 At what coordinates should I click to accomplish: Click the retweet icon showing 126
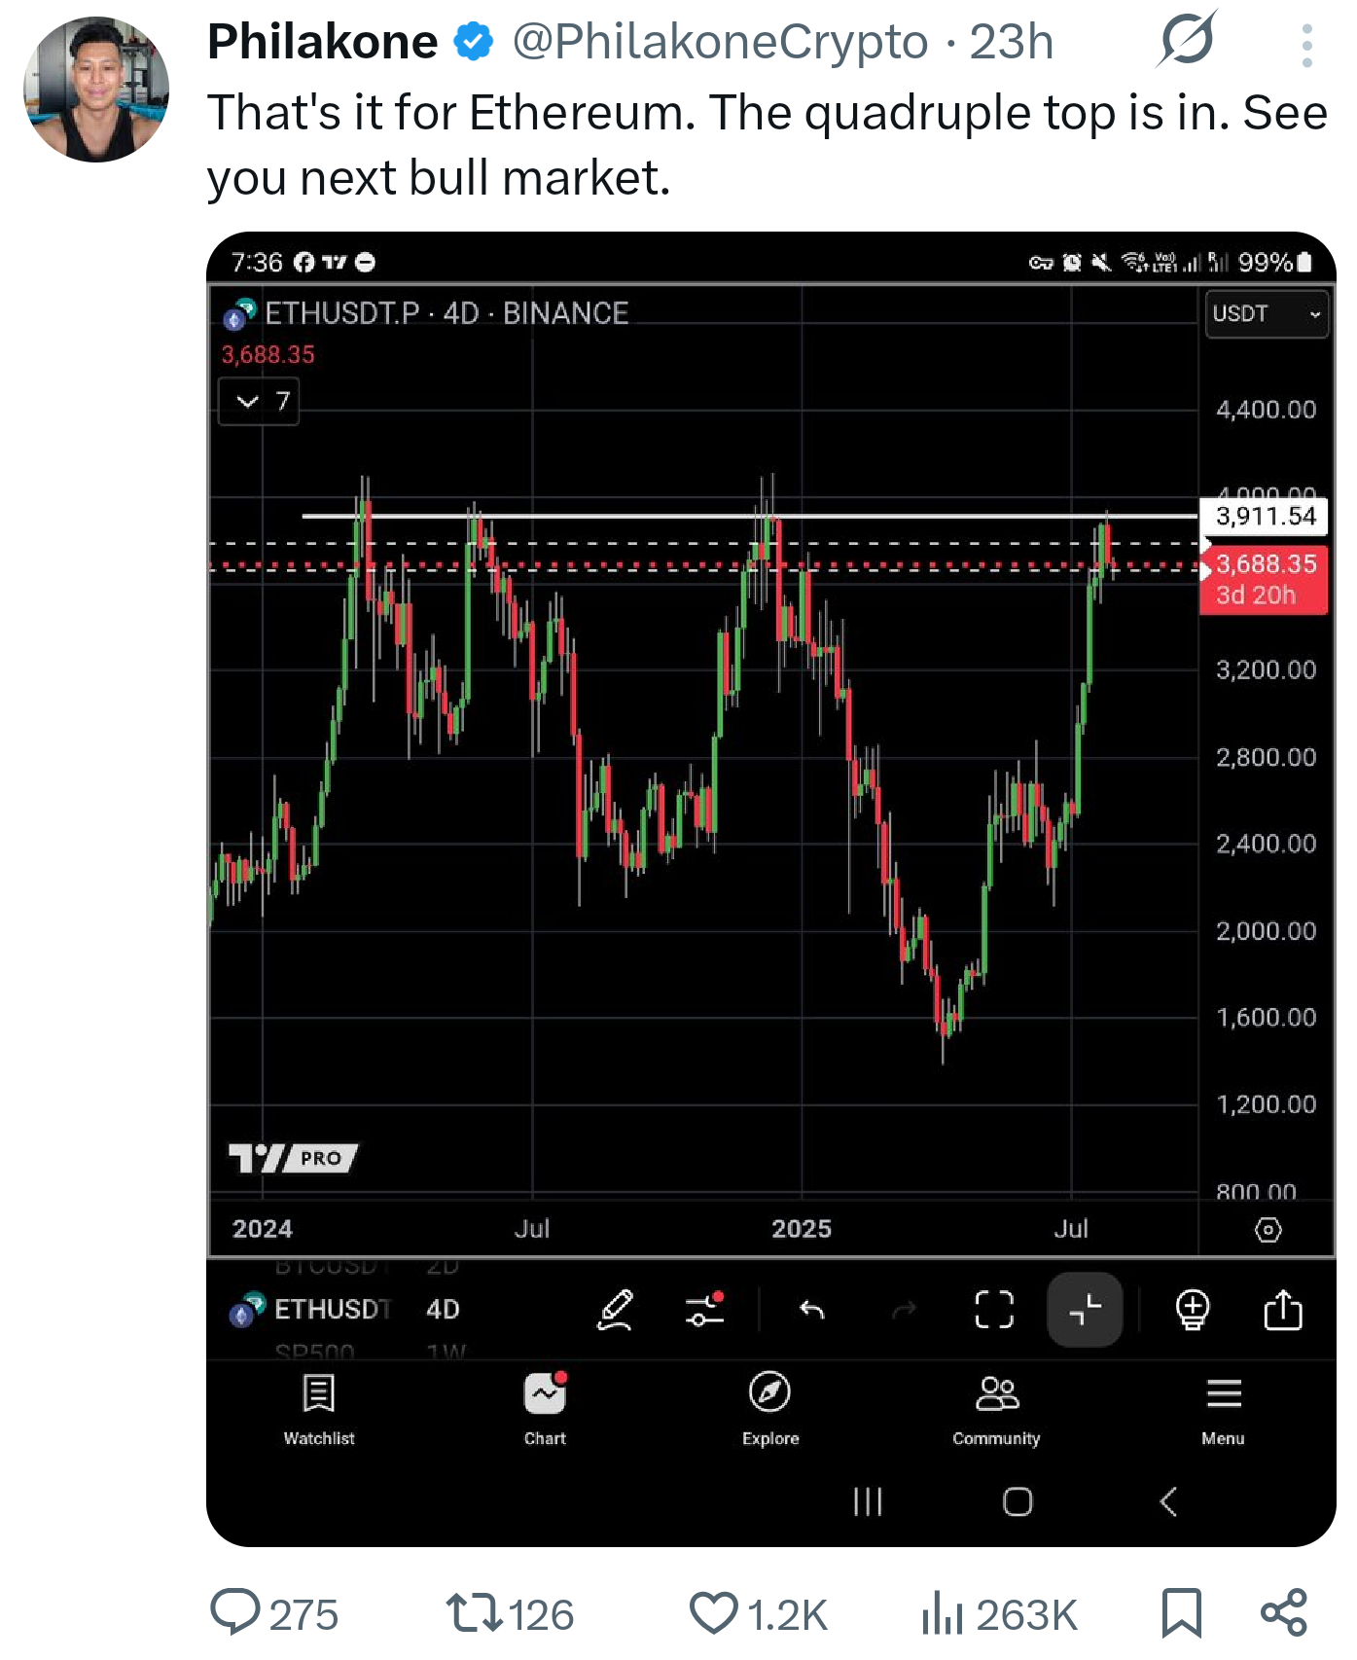click(x=474, y=1612)
